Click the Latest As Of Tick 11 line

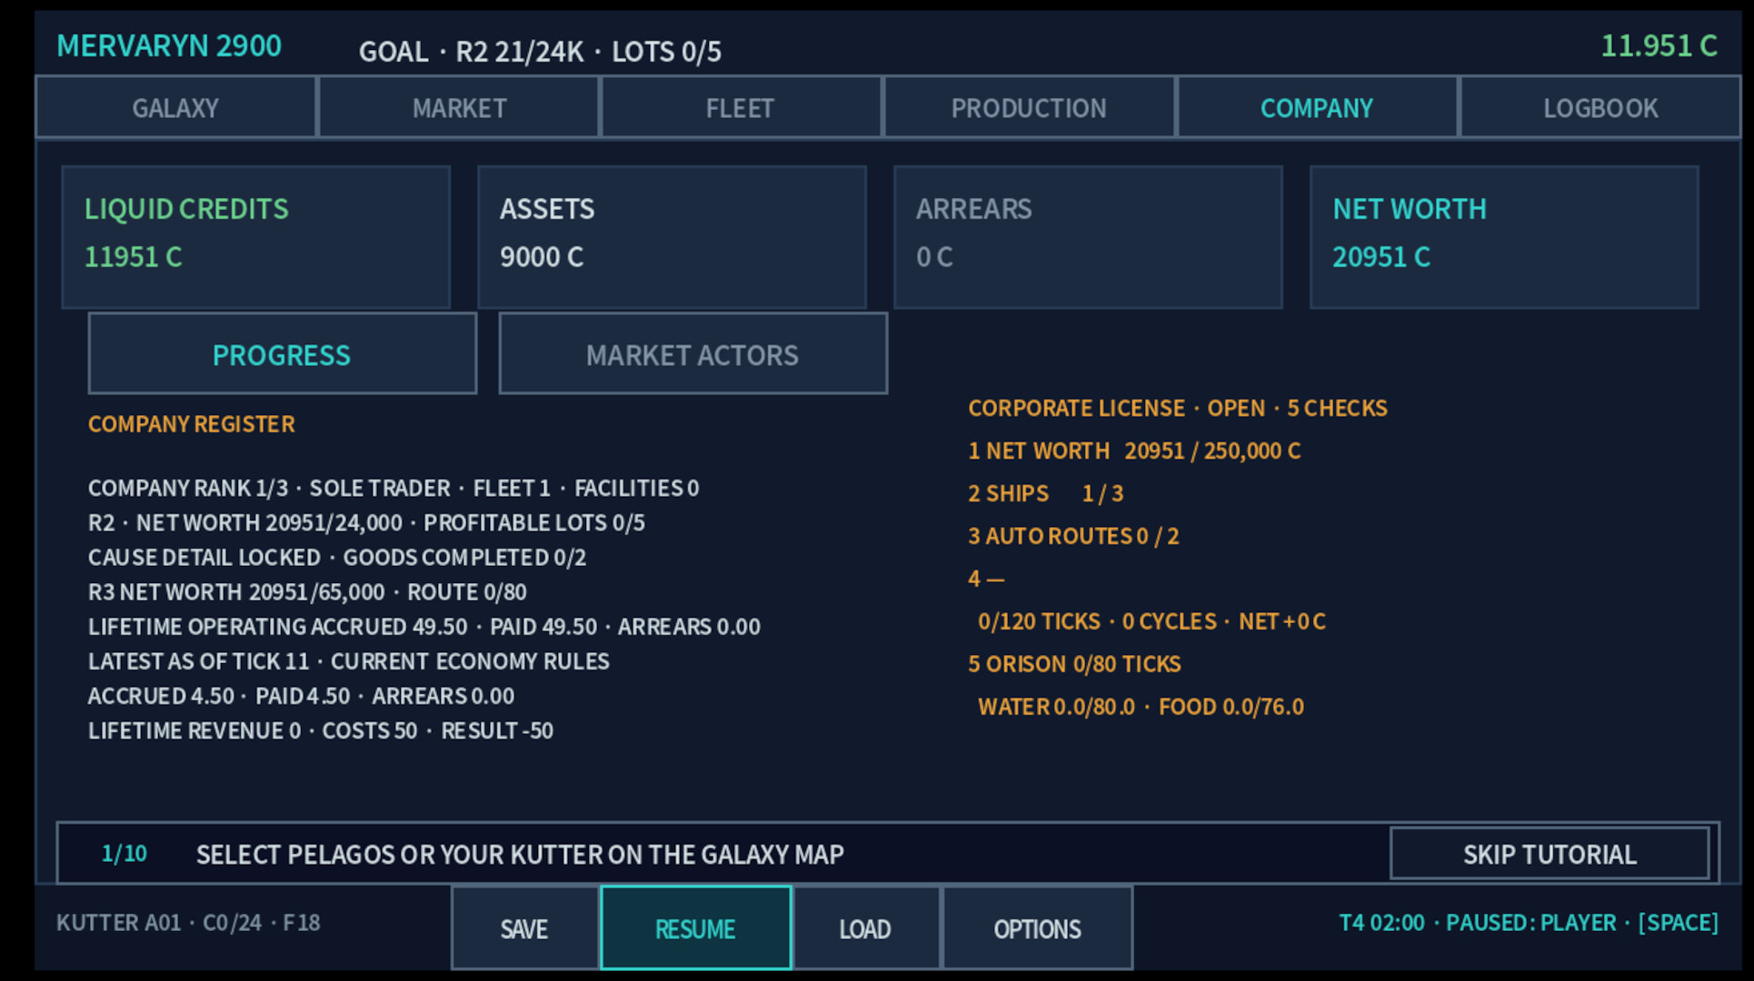(348, 661)
